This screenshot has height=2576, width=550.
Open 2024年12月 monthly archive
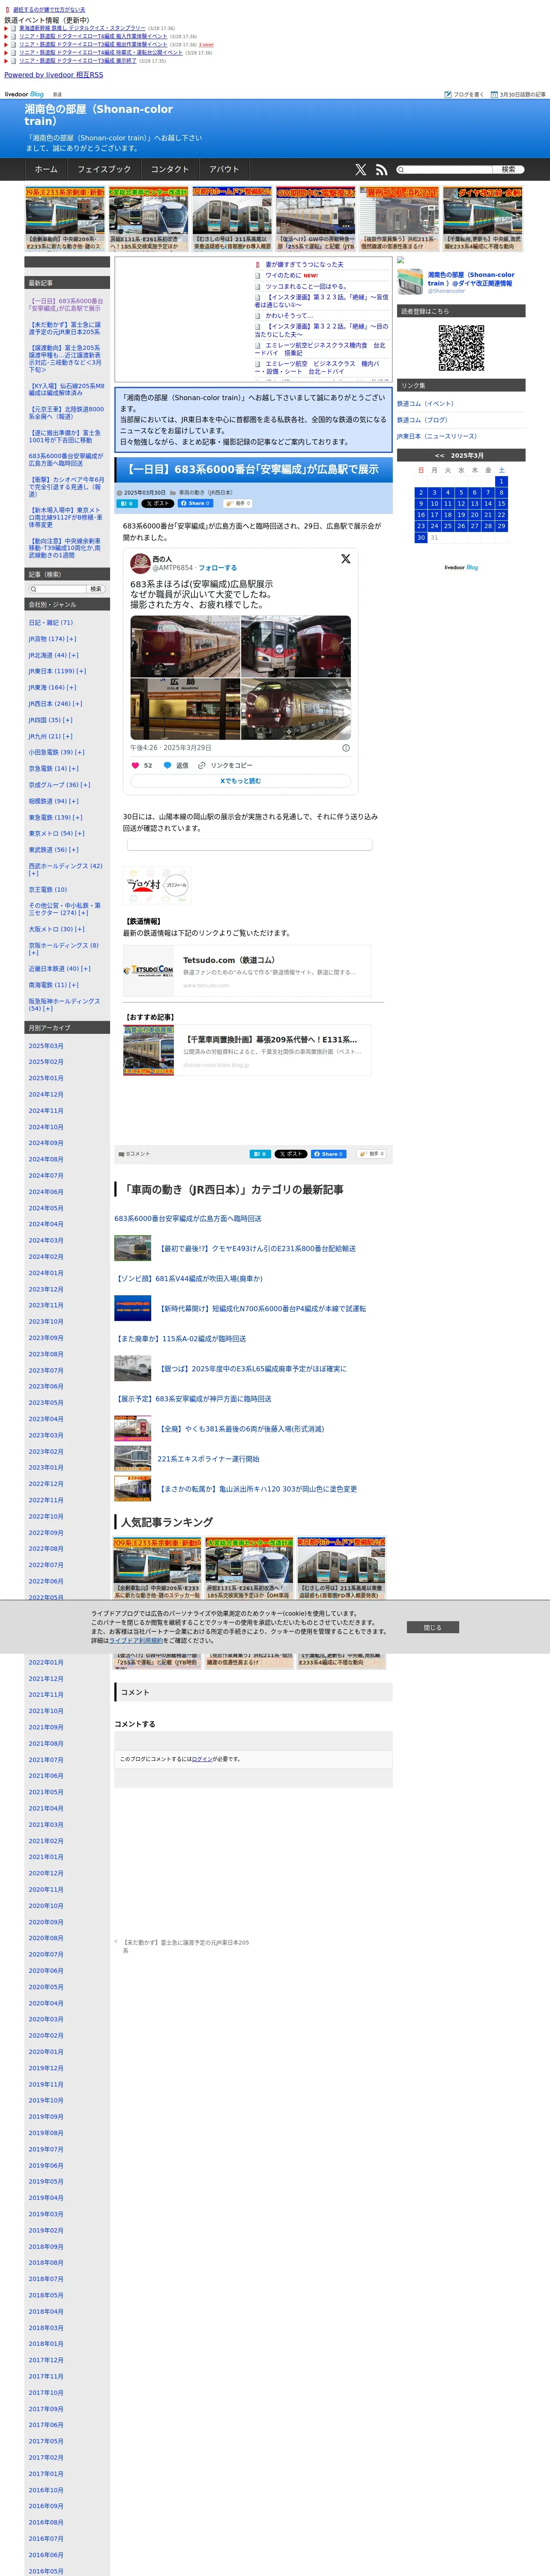(x=46, y=1094)
